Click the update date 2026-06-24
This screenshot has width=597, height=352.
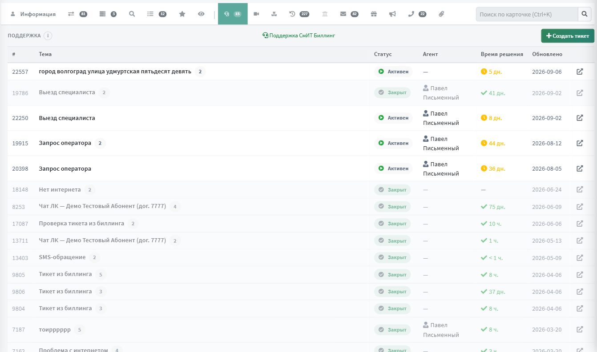tap(547, 190)
